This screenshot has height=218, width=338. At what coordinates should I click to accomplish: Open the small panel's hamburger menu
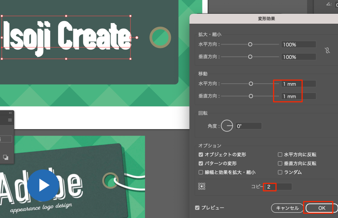click(x=10, y=120)
